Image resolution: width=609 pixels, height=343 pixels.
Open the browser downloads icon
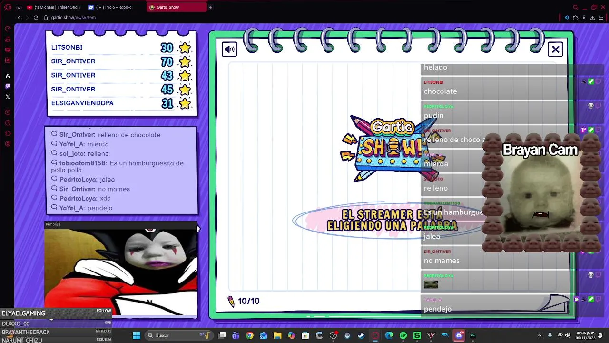pos(592,18)
